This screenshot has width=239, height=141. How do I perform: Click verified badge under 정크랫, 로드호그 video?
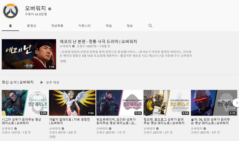(157, 129)
